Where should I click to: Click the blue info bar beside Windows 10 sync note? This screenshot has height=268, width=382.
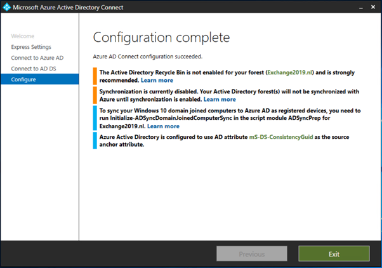pyautogui.click(x=95, y=117)
